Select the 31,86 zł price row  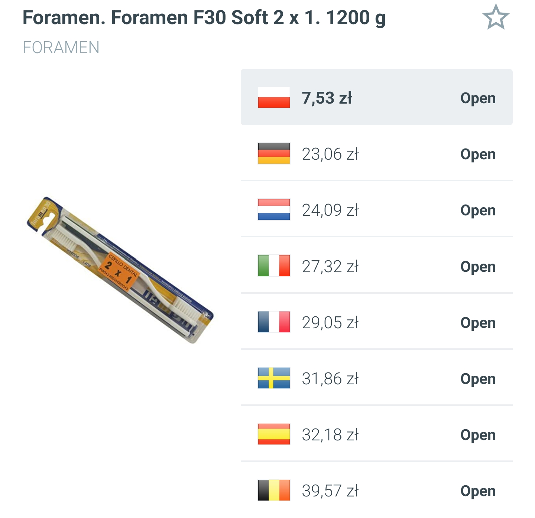[375, 379]
